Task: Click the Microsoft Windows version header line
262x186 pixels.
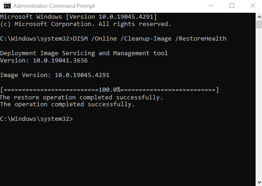Action: (x=79, y=17)
